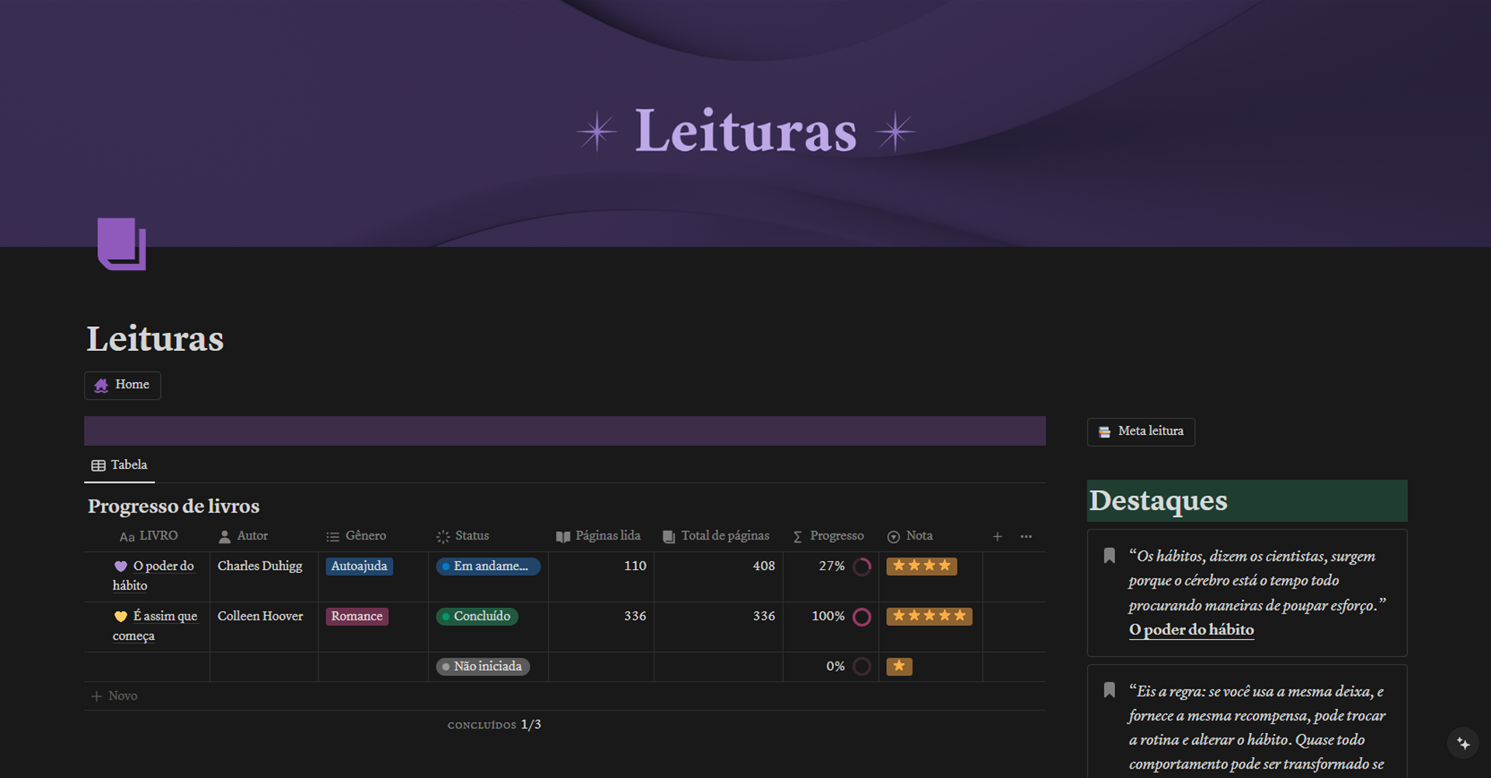Open the Nota column header menu

(x=910, y=536)
